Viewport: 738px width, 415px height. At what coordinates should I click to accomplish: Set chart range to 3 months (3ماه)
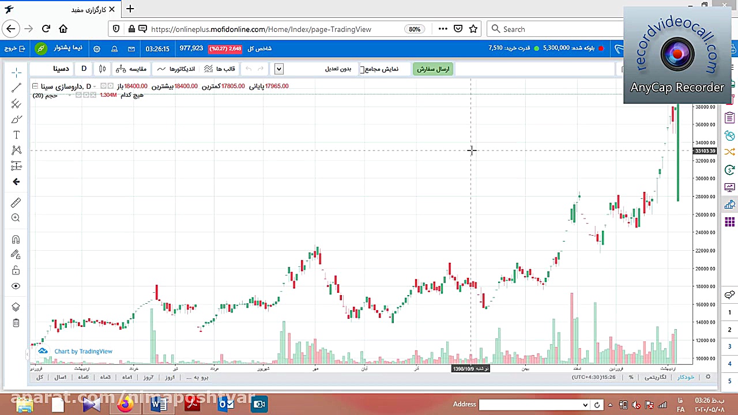pyautogui.click(x=105, y=378)
